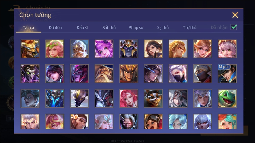Select the blue-armored mech hero portrait
Image resolution: width=255 pixels, height=143 pixels.
(55, 98)
